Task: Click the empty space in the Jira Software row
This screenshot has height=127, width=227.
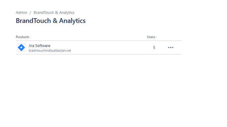Action: pyautogui.click(x=111, y=47)
